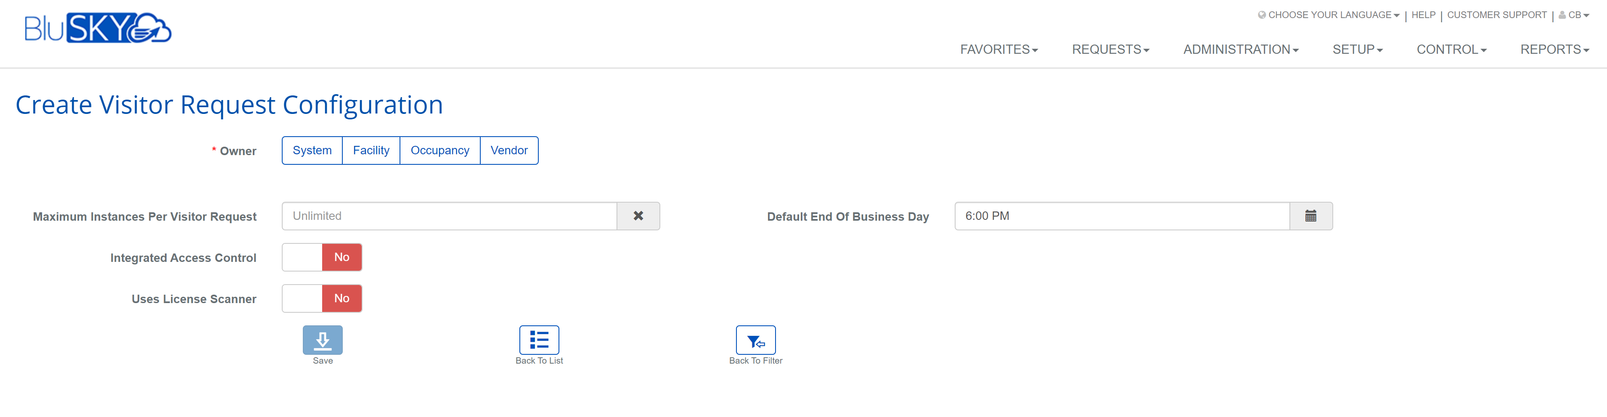Open the Administration dropdown menu
Screen dimensions: 1607x417
click(1241, 50)
